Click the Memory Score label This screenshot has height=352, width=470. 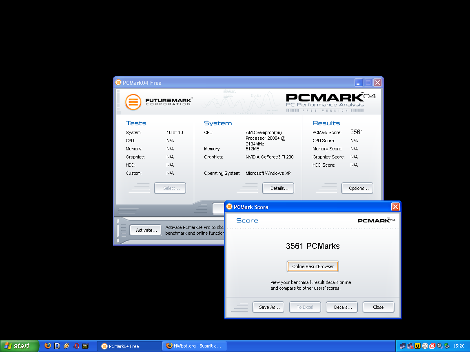[327, 149]
